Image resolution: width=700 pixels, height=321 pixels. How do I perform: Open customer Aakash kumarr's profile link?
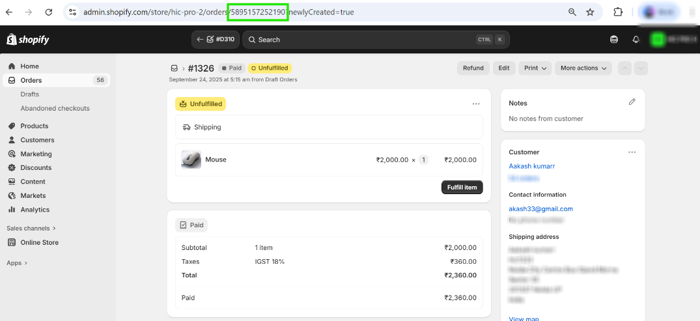click(x=531, y=166)
